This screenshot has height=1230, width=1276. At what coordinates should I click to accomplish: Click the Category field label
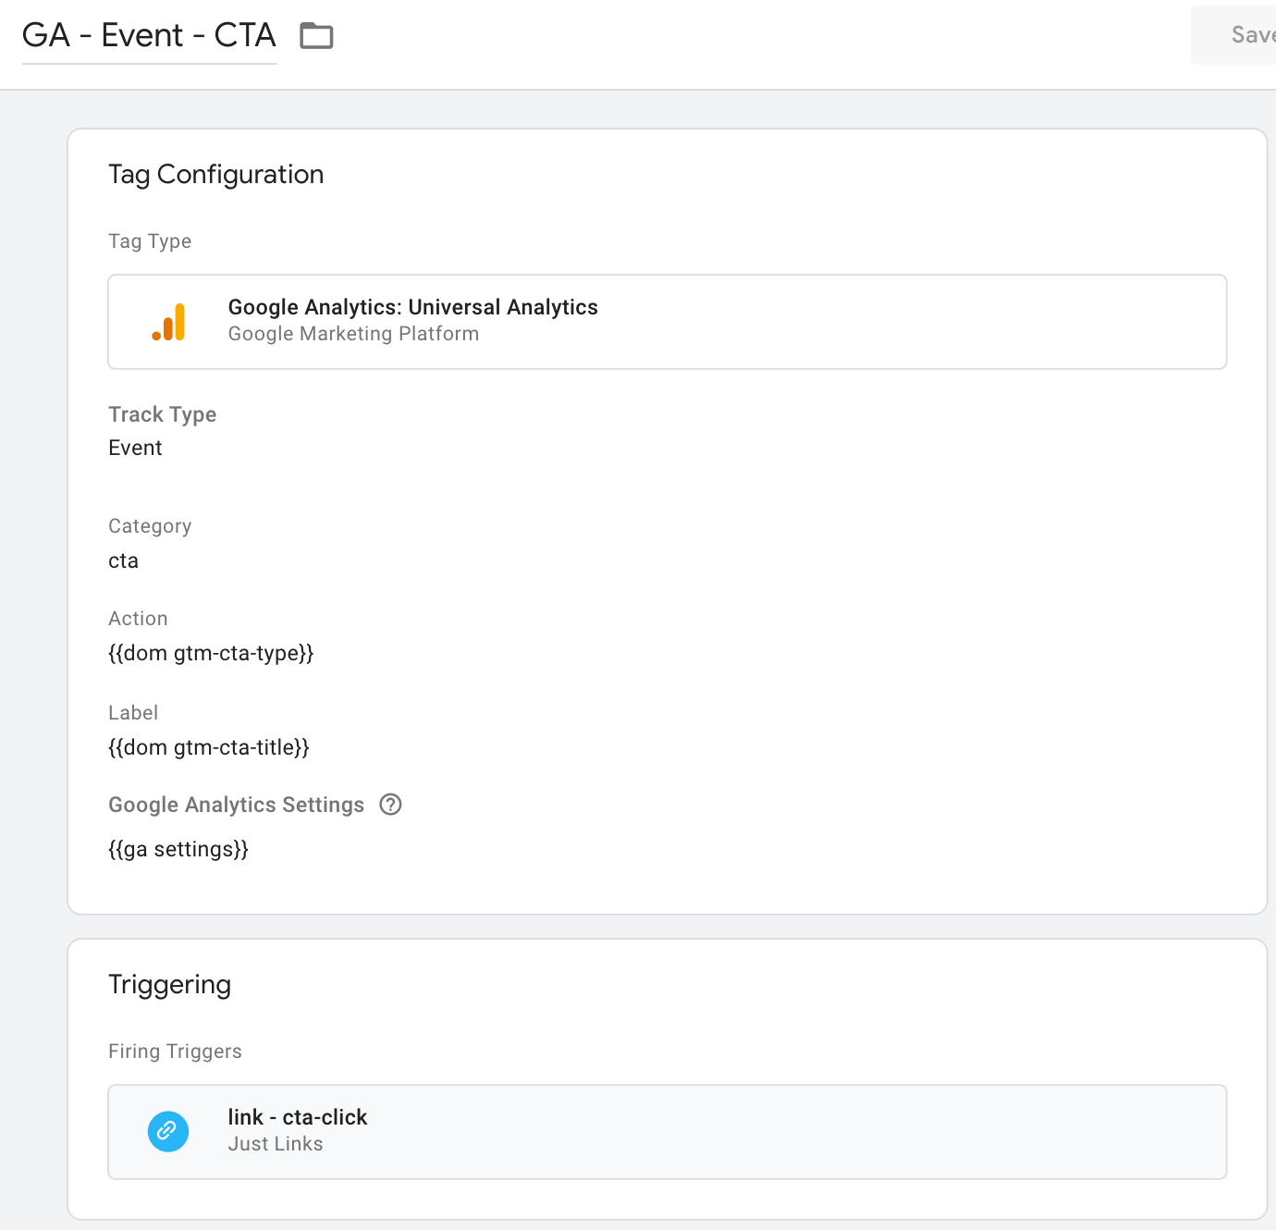click(150, 526)
